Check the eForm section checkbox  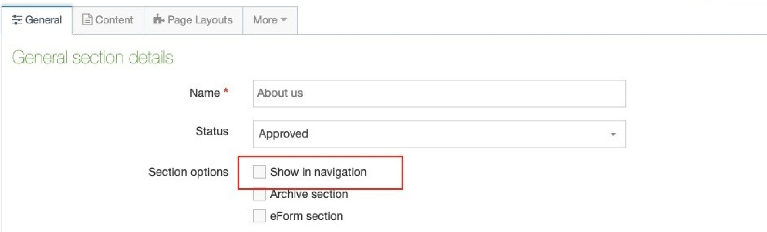click(259, 216)
